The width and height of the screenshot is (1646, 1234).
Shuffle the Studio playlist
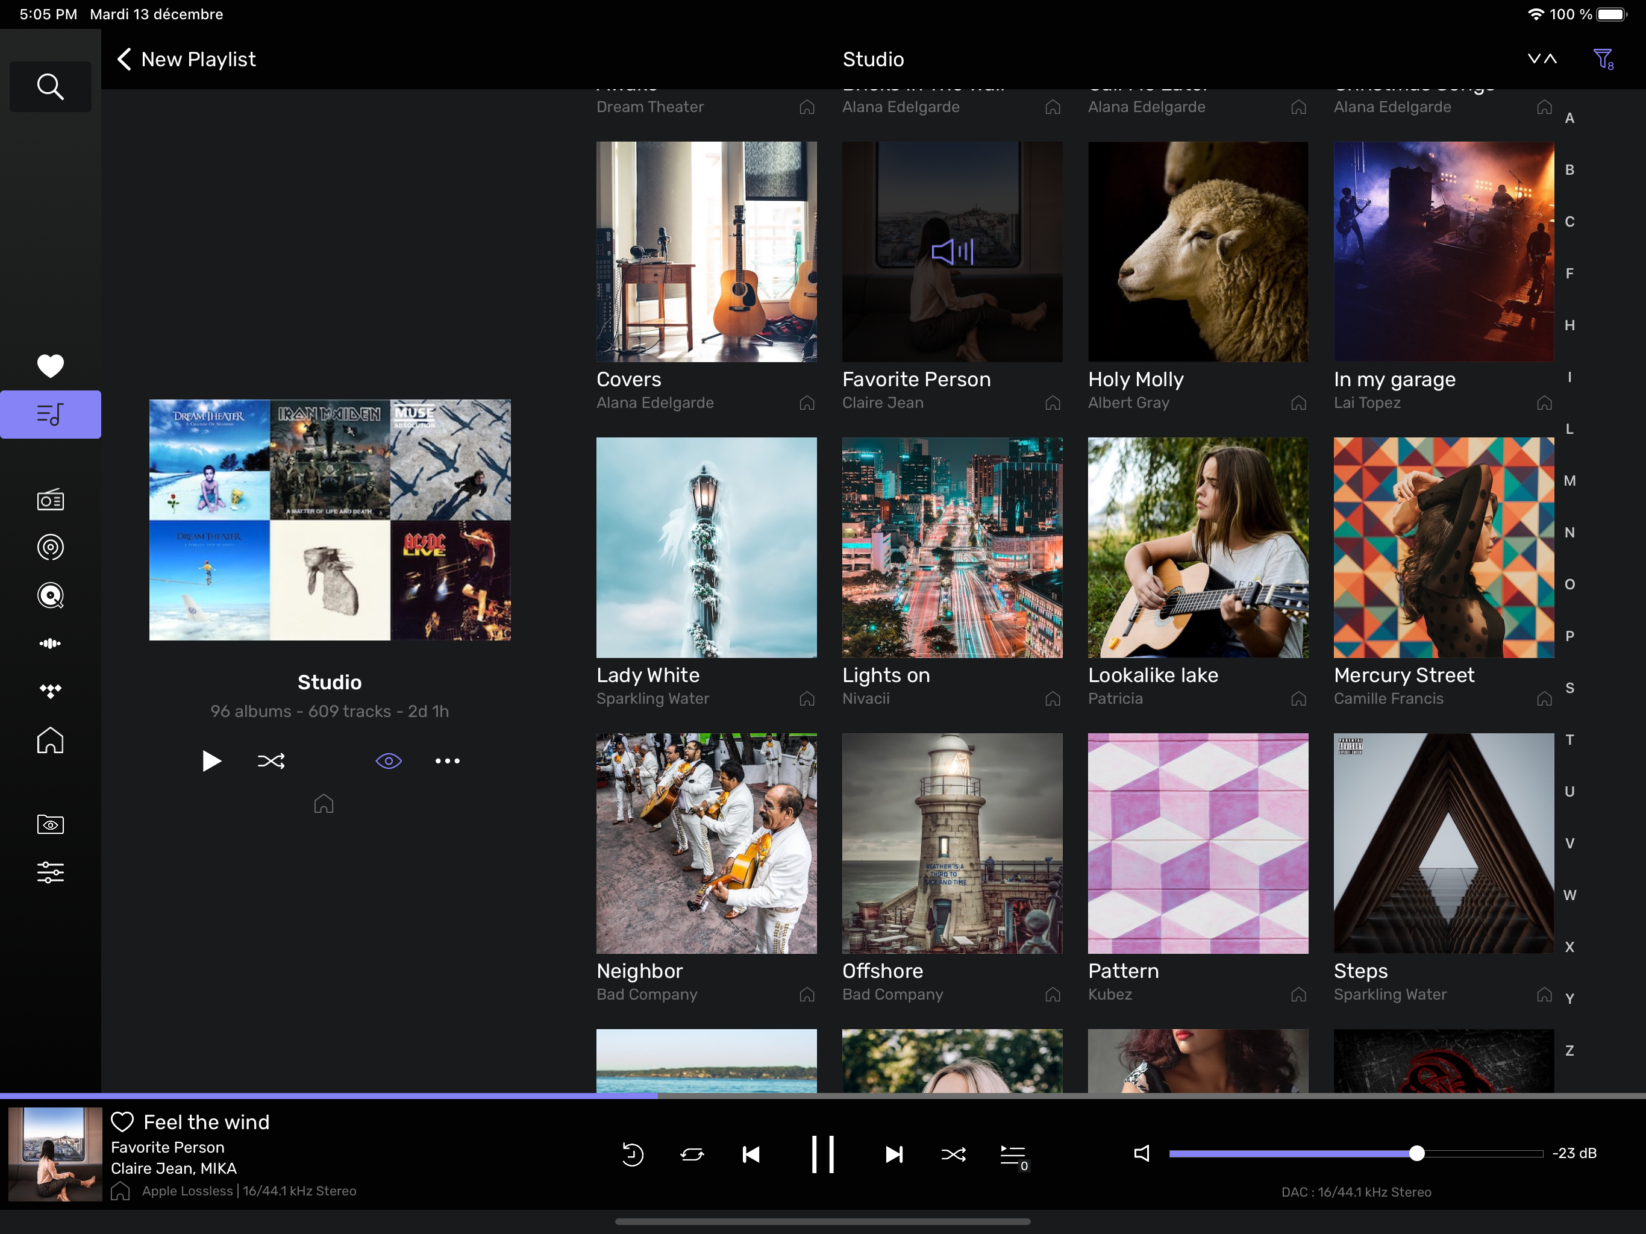click(271, 760)
